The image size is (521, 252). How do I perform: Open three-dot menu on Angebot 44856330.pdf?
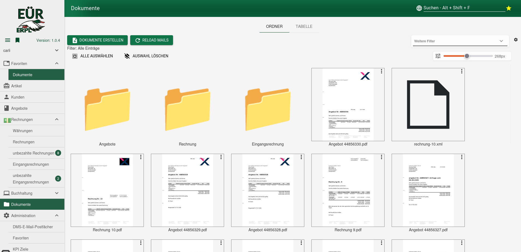(x=381, y=72)
